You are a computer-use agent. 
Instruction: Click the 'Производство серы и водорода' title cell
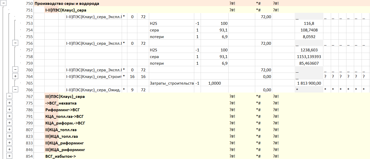coord(67,4)
